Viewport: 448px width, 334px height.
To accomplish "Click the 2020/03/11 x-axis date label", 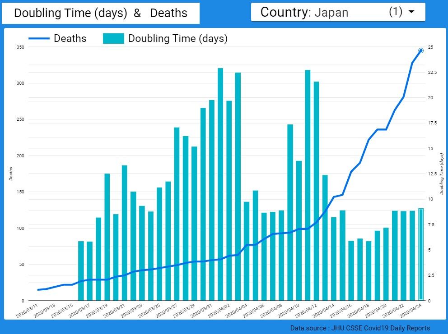I will [27, 311].
